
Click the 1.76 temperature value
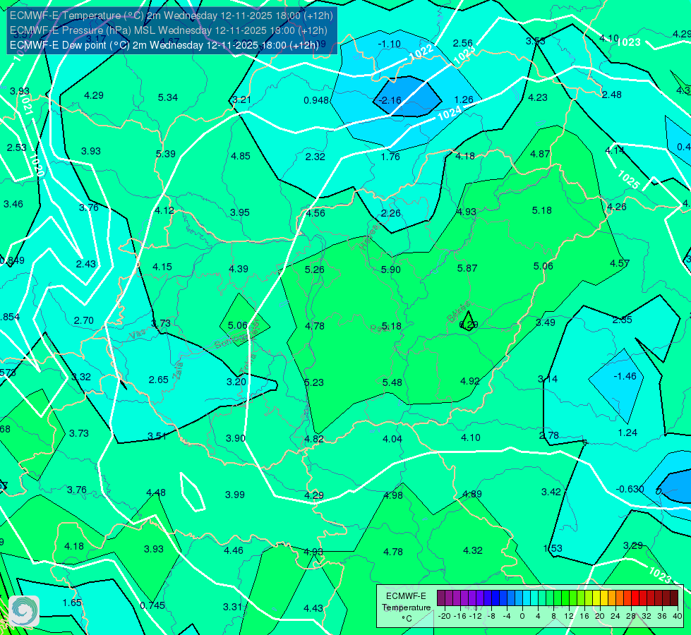pyautogui.click(x=390, y=157)
